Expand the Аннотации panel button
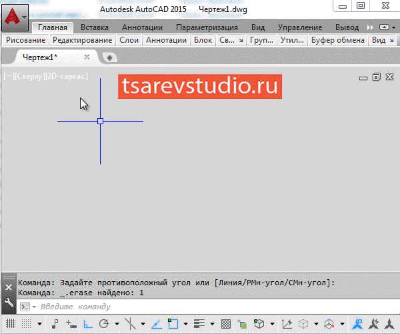400x334 pixels. (x=166, y=40)
